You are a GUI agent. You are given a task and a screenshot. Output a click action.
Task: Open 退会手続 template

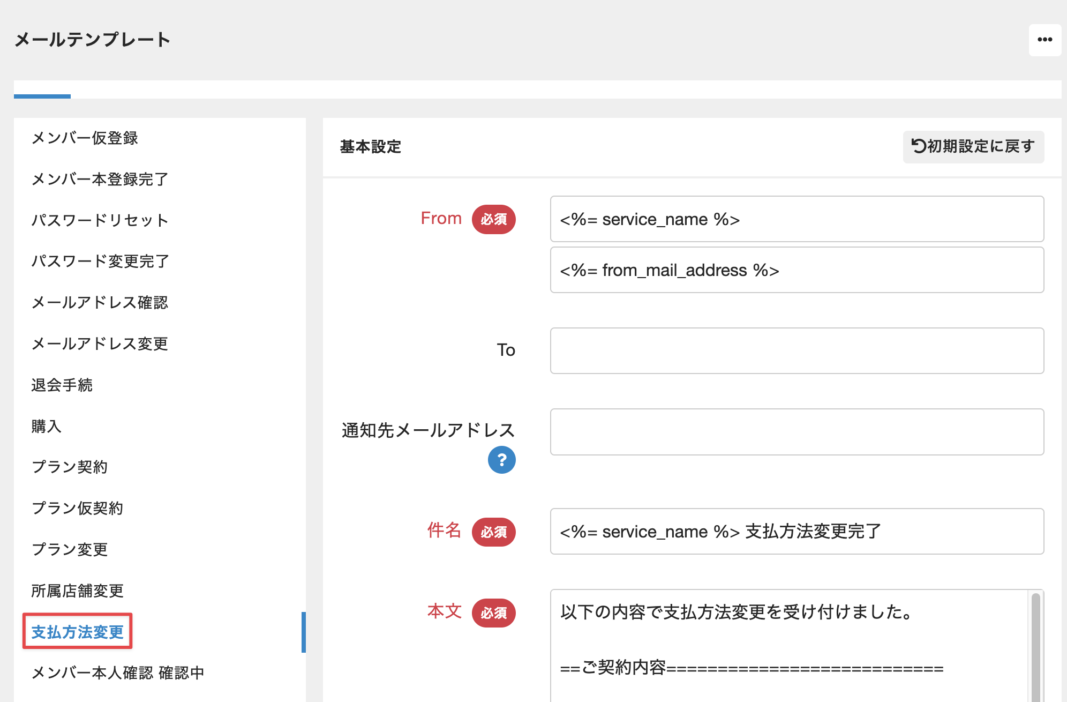(62, 385)
